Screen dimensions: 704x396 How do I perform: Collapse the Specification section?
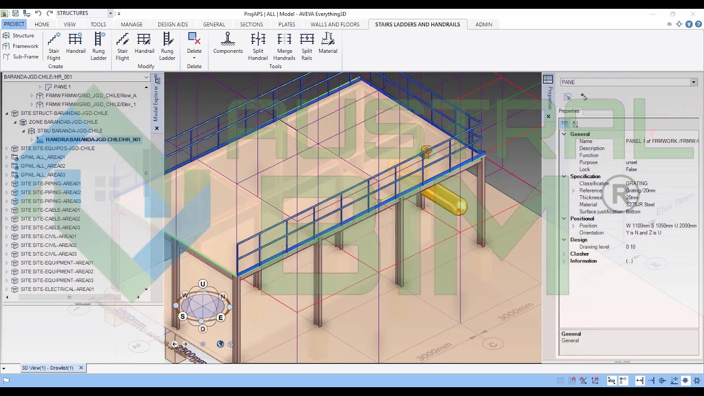click(564, 177)
